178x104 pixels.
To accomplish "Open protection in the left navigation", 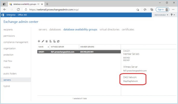I will click(8, 55).
